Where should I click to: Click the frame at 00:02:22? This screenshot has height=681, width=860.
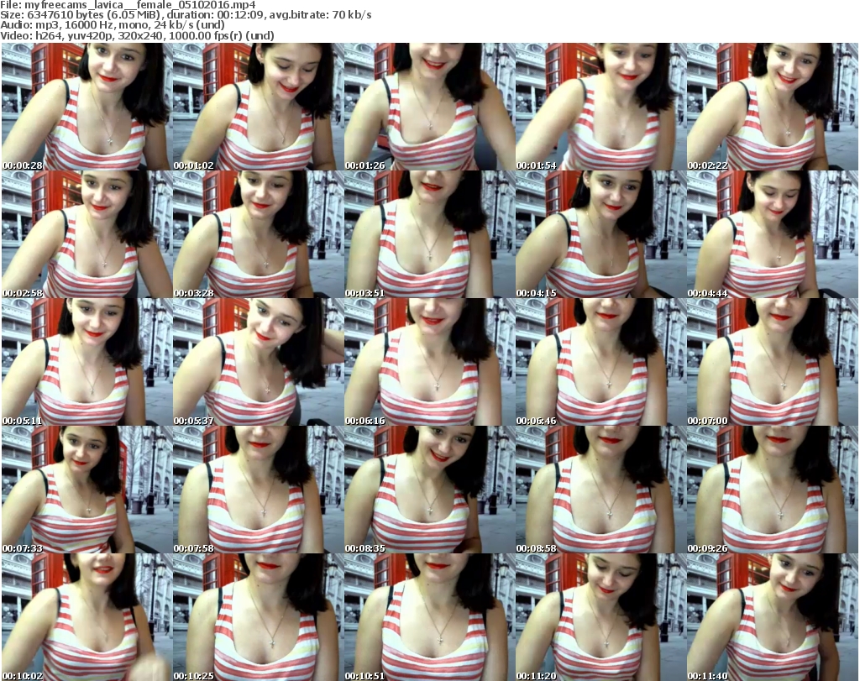pyautogui.click(x=771, y=107)
